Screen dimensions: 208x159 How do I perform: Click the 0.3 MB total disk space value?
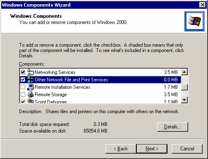(100, 124)
